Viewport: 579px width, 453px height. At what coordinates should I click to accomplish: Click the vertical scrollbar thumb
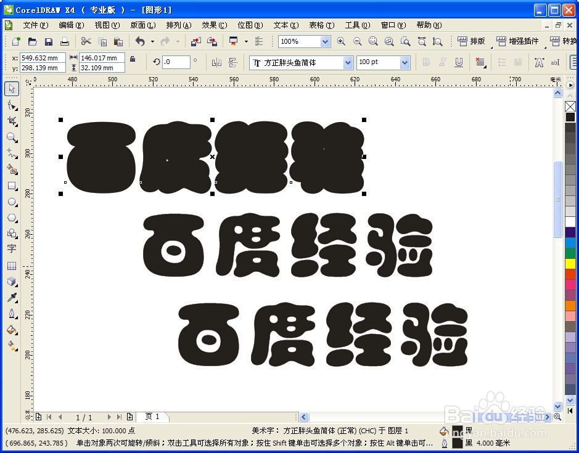click(x=557, y=199)
